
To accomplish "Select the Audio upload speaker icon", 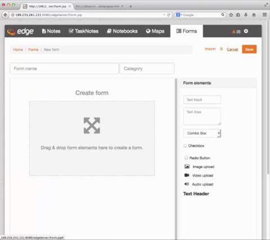I will click(187, 184).
